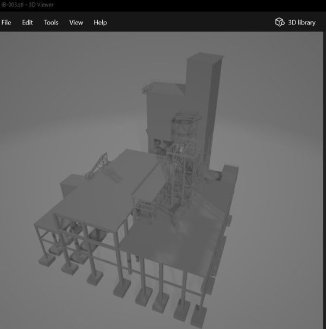The width and height of the screenshot is (326, 329).
Task: Open the View menu
Action: click(x=76, y=22)
